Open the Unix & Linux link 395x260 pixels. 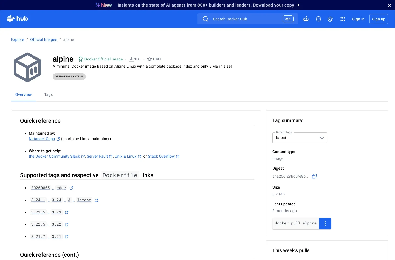[126, 156]
